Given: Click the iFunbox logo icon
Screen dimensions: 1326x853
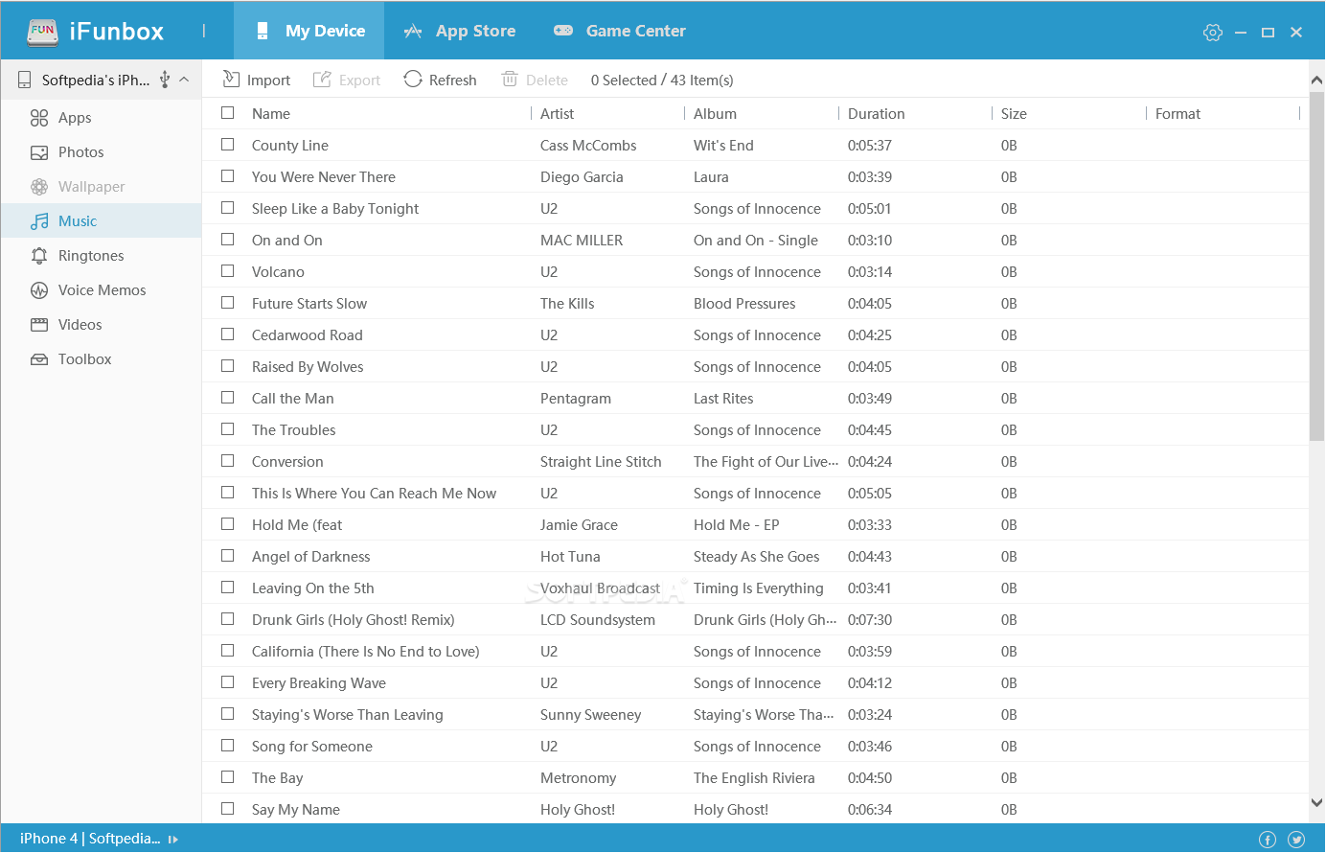Looking at the screenshot, I should click(42, 32).
